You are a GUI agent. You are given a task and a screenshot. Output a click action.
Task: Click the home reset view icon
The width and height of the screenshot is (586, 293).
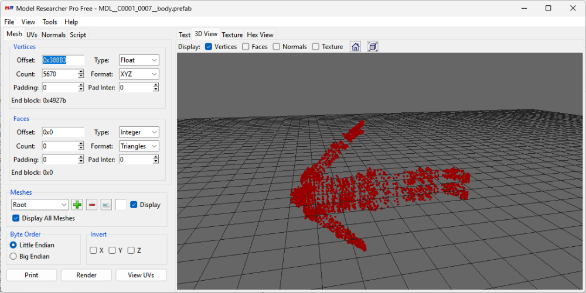click(x=356, y=47)
